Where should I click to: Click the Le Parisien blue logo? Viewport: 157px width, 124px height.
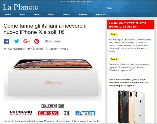click(85, 113)
